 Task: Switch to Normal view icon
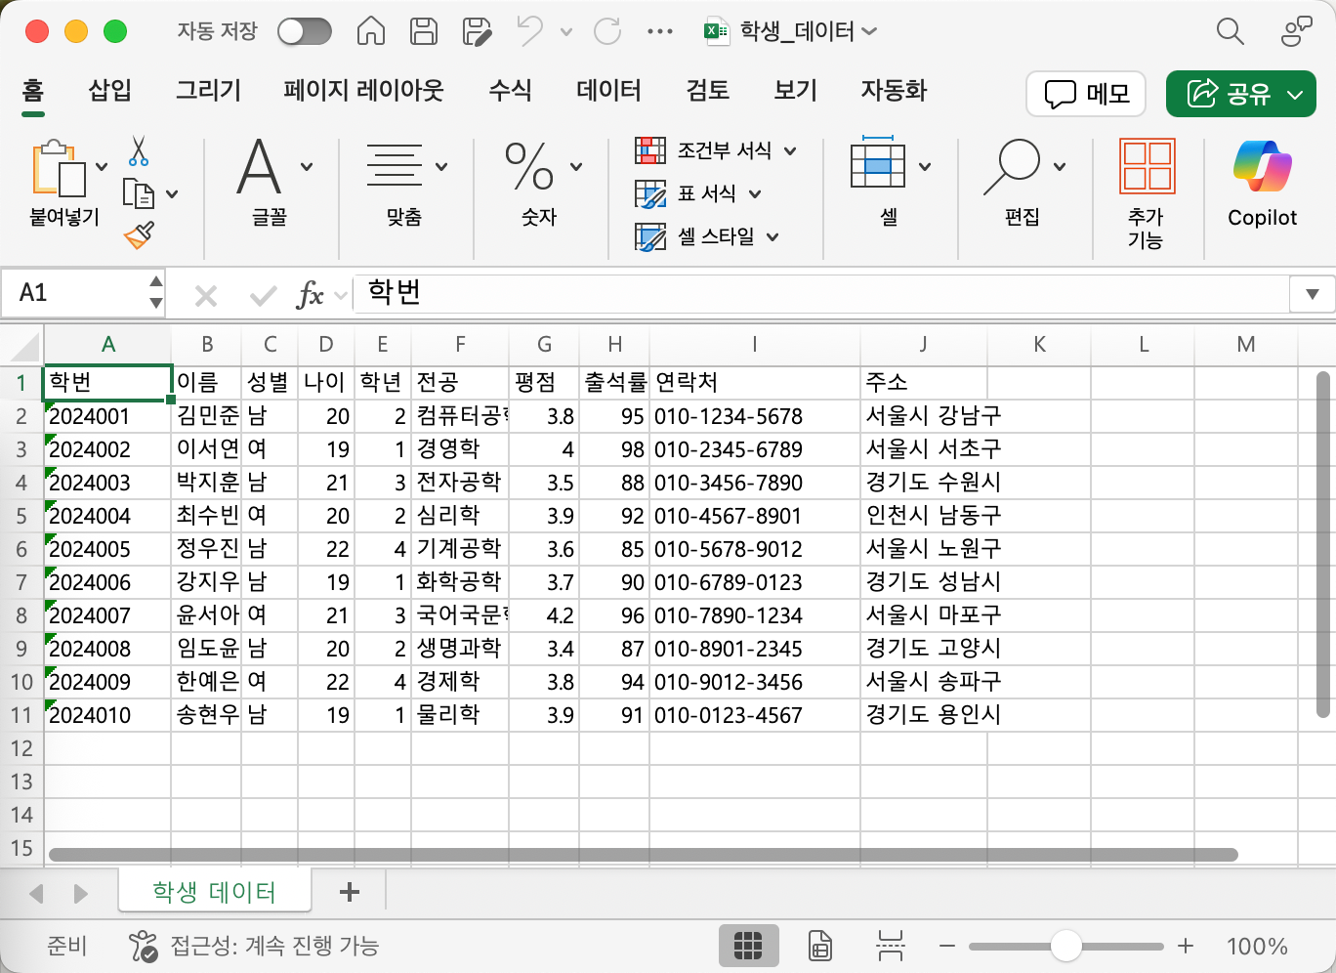click(x=748, y=946)
